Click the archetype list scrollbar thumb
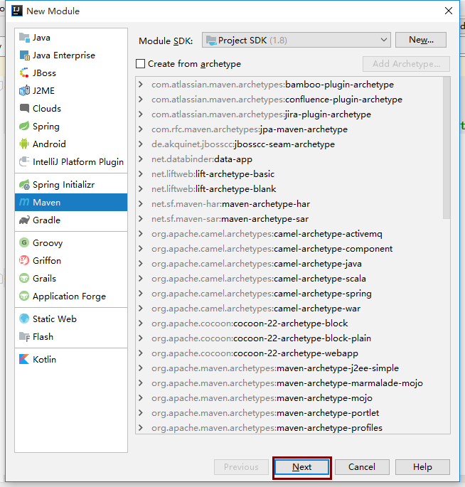This screenshot has width=465, height=487. coord(447,148)
